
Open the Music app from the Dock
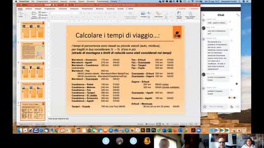(137, 130)
